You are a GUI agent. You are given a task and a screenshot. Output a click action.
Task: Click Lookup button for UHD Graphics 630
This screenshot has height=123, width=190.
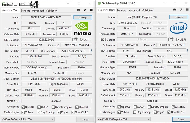coord(179,17)
